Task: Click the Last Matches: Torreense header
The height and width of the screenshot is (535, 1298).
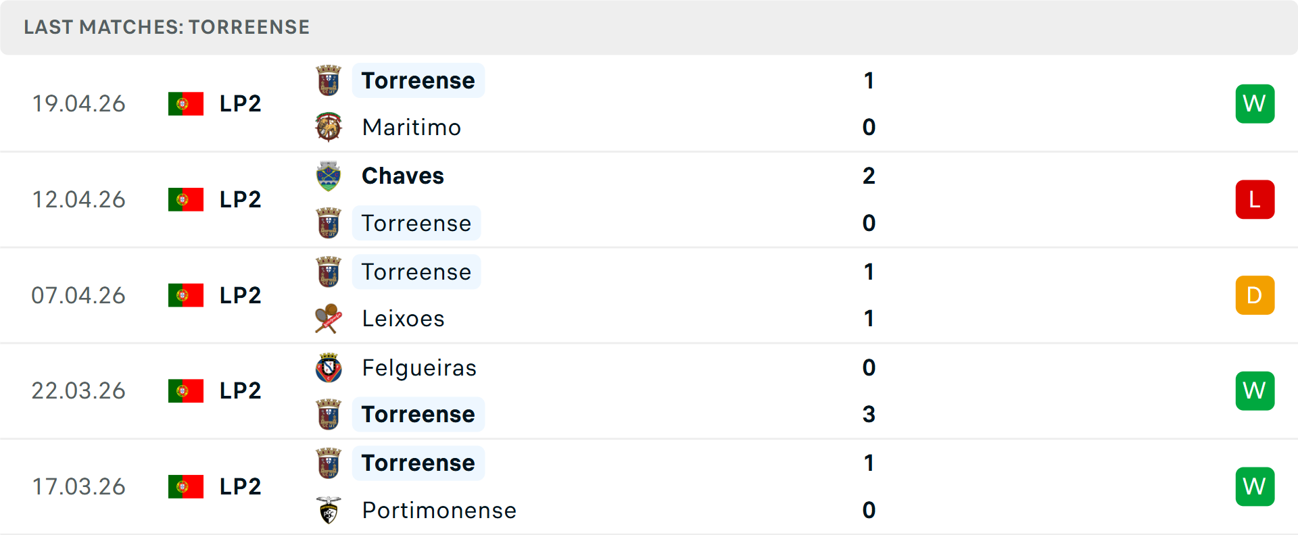Action: coord(166,27)
